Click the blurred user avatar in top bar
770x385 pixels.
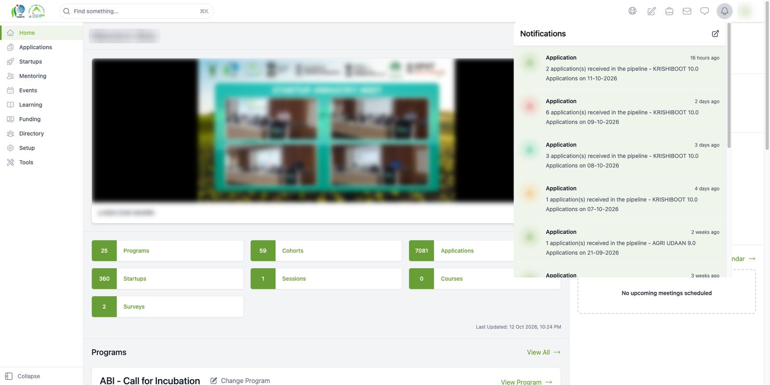(745, 11)
